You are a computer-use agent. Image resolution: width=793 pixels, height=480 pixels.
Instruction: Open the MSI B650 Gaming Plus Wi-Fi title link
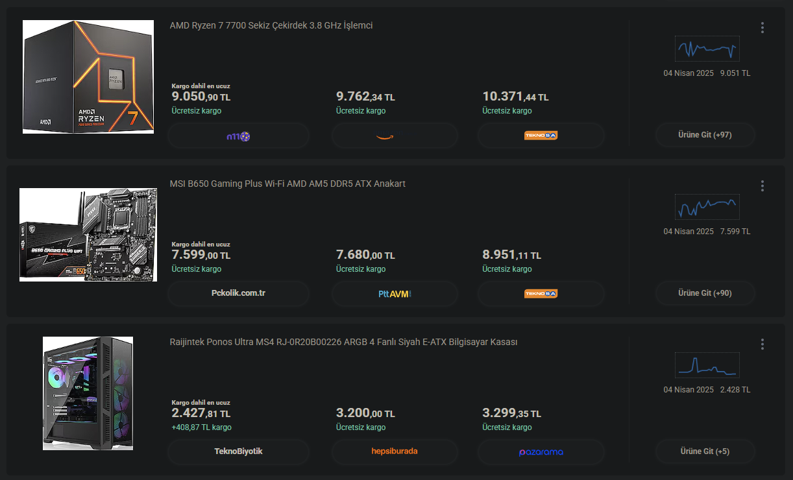point(287,184)
